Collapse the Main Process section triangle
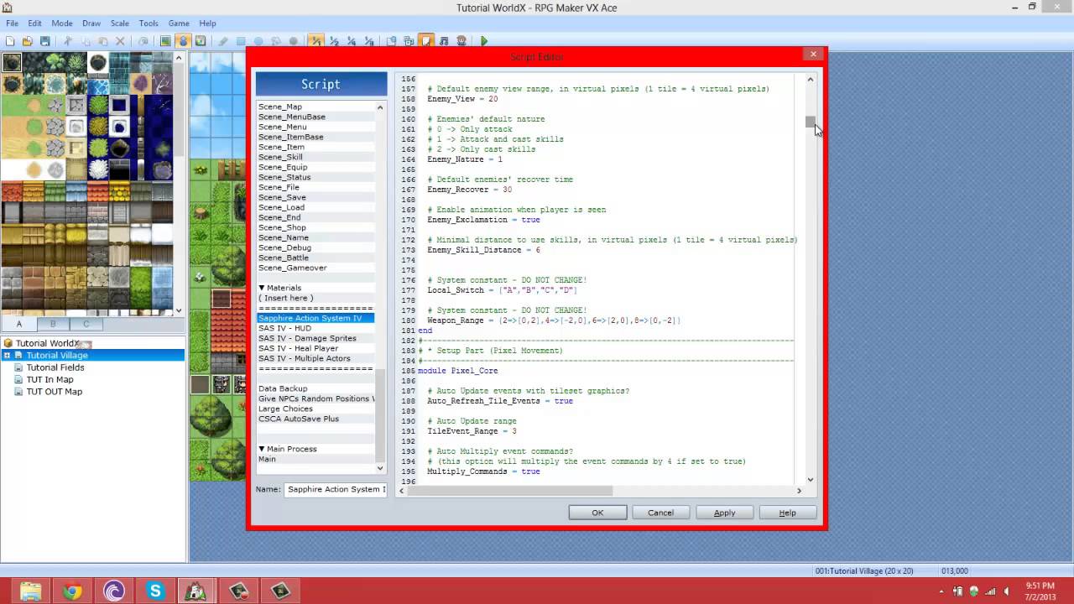The height and width of the screenshot is (604, 1074). pos(262,449)
